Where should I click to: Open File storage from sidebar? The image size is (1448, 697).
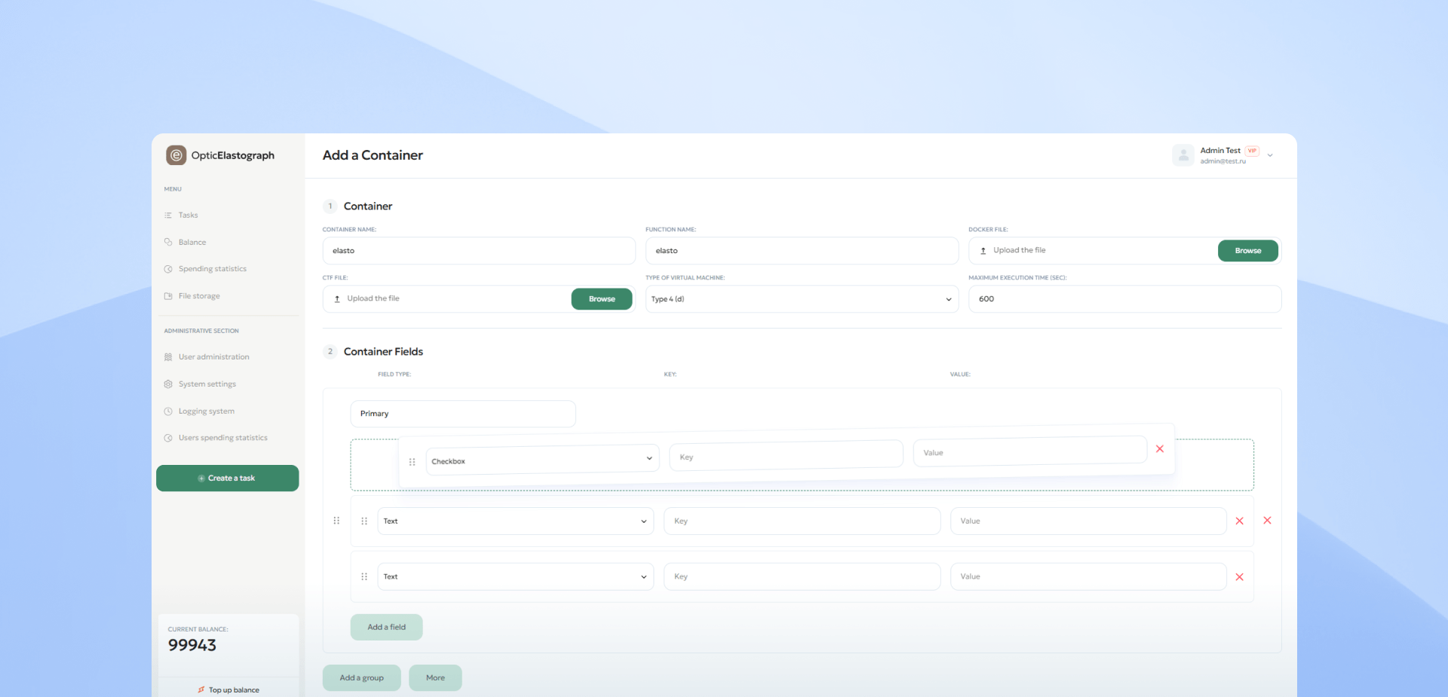point(199,296)
